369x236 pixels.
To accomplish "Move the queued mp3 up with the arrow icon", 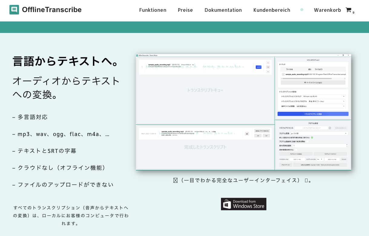I will 268,63.
